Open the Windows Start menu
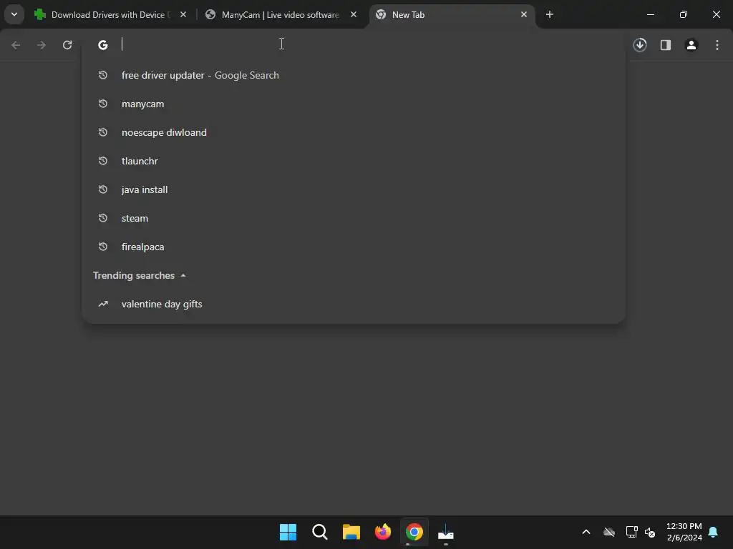Screen dimensions: 733x549 pos(288,532)
